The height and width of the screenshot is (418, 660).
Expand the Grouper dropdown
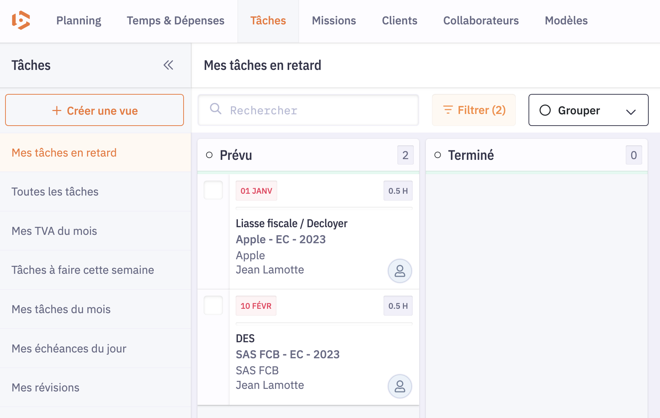[x=631, y=110]
